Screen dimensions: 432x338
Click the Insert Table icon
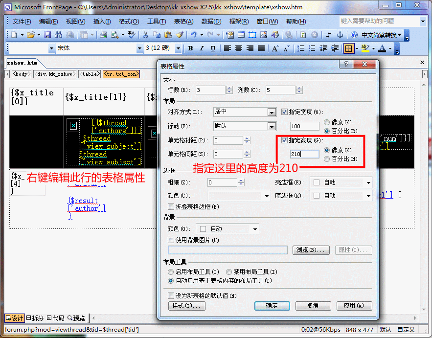(x=241, y=35)
